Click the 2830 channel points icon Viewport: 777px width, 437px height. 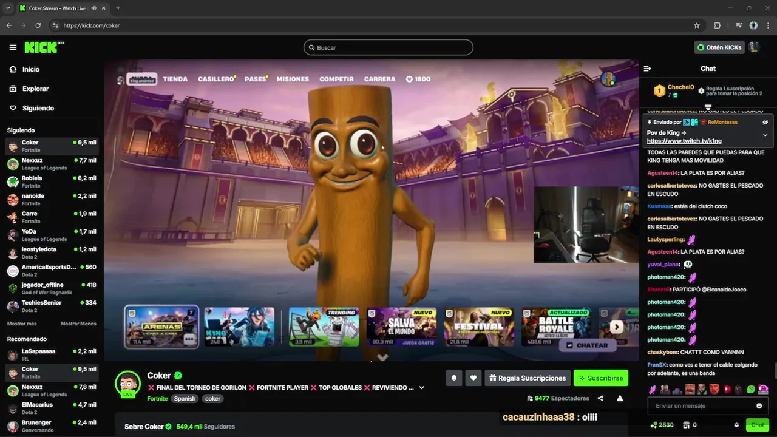coord(662,425)
